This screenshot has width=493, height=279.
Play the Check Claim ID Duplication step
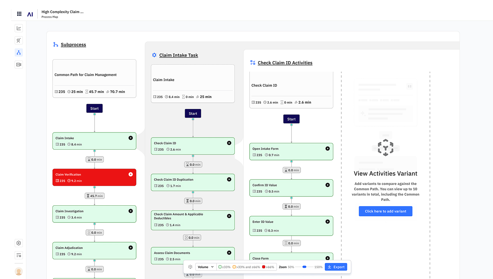click(229, 179)
